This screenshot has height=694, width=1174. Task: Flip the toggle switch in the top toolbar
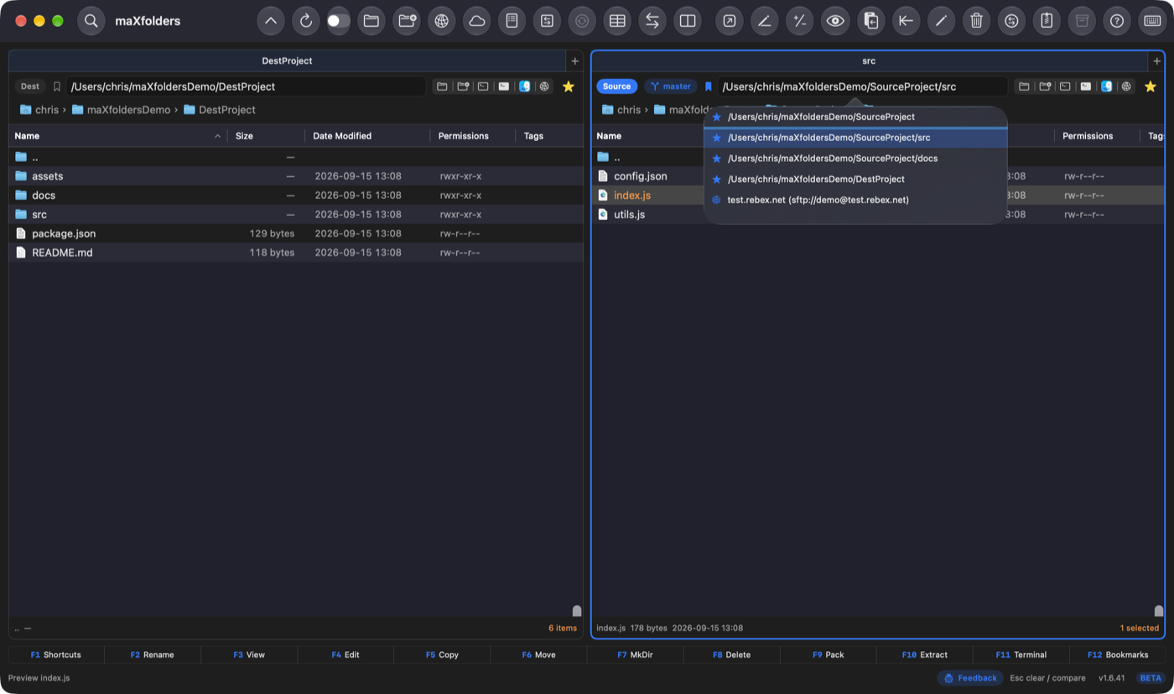tap(338, 21)
